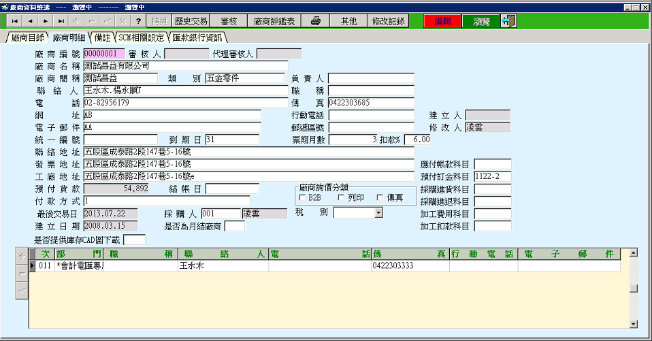Viewport: 652px width, 341px height.
Task: Enable the B2B checkbox
Action: coord(302,197)
